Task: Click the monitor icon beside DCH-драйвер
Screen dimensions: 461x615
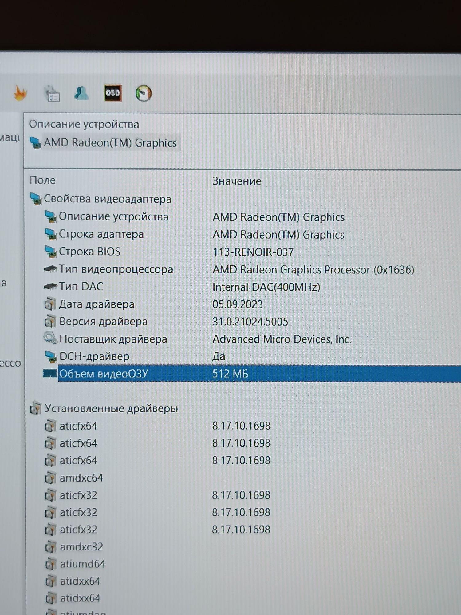Action: (51, 356)
